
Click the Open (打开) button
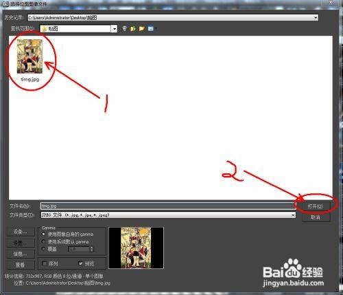316,206
